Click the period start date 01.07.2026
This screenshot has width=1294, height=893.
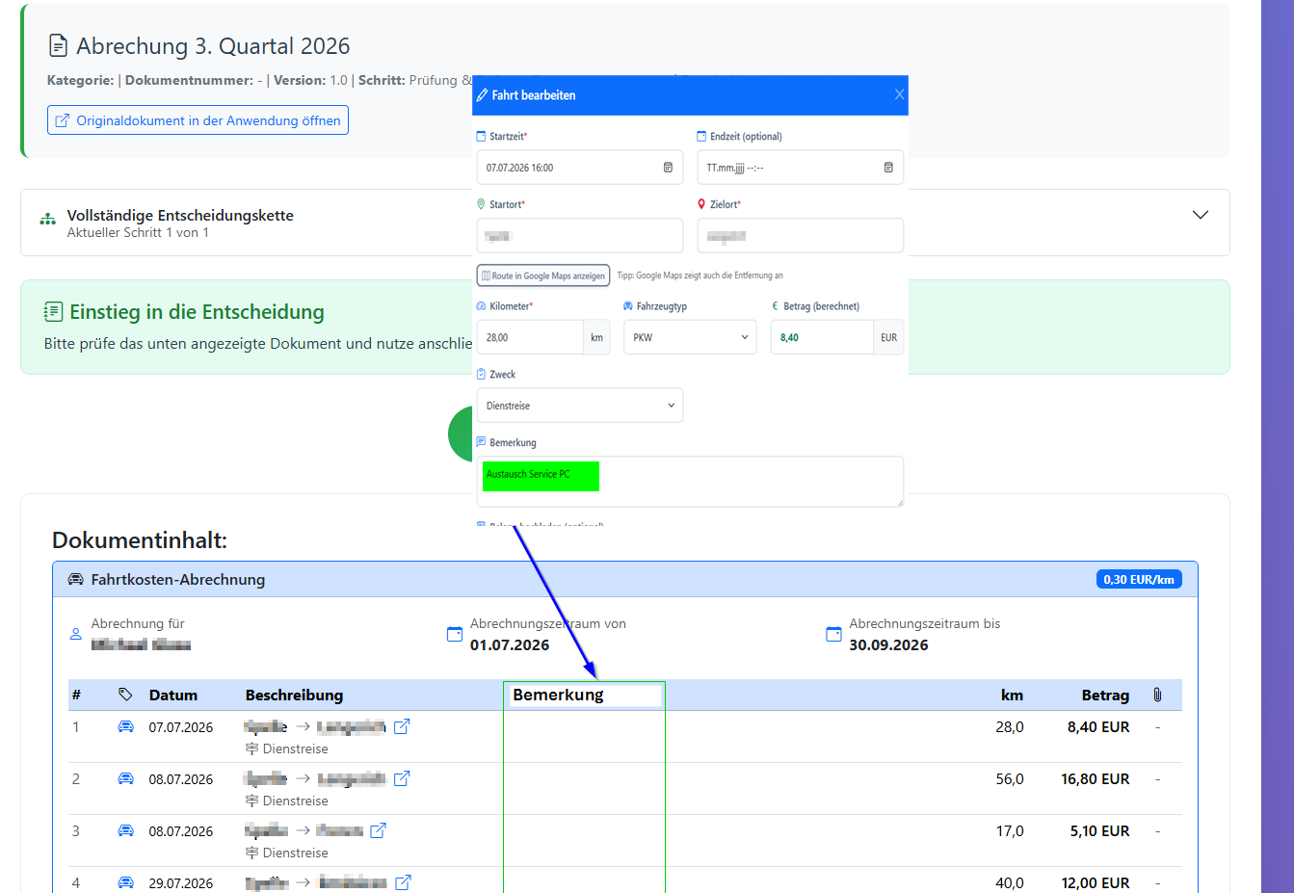[x=510, y=644]
